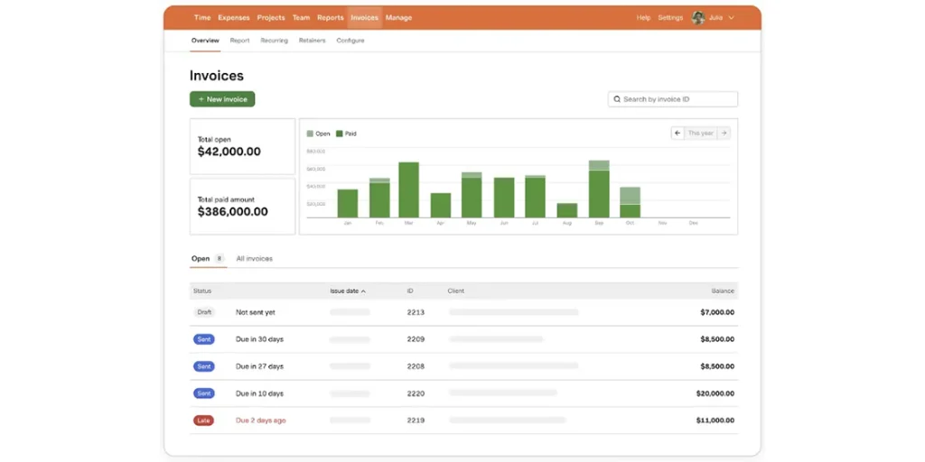Click Julia's profile avatar
Screen dimensions: 925x462
click(x=698, y=17)
